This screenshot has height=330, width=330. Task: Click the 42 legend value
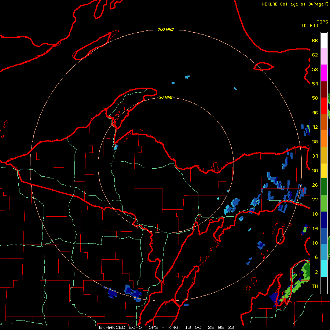click(x=315, y=127)
